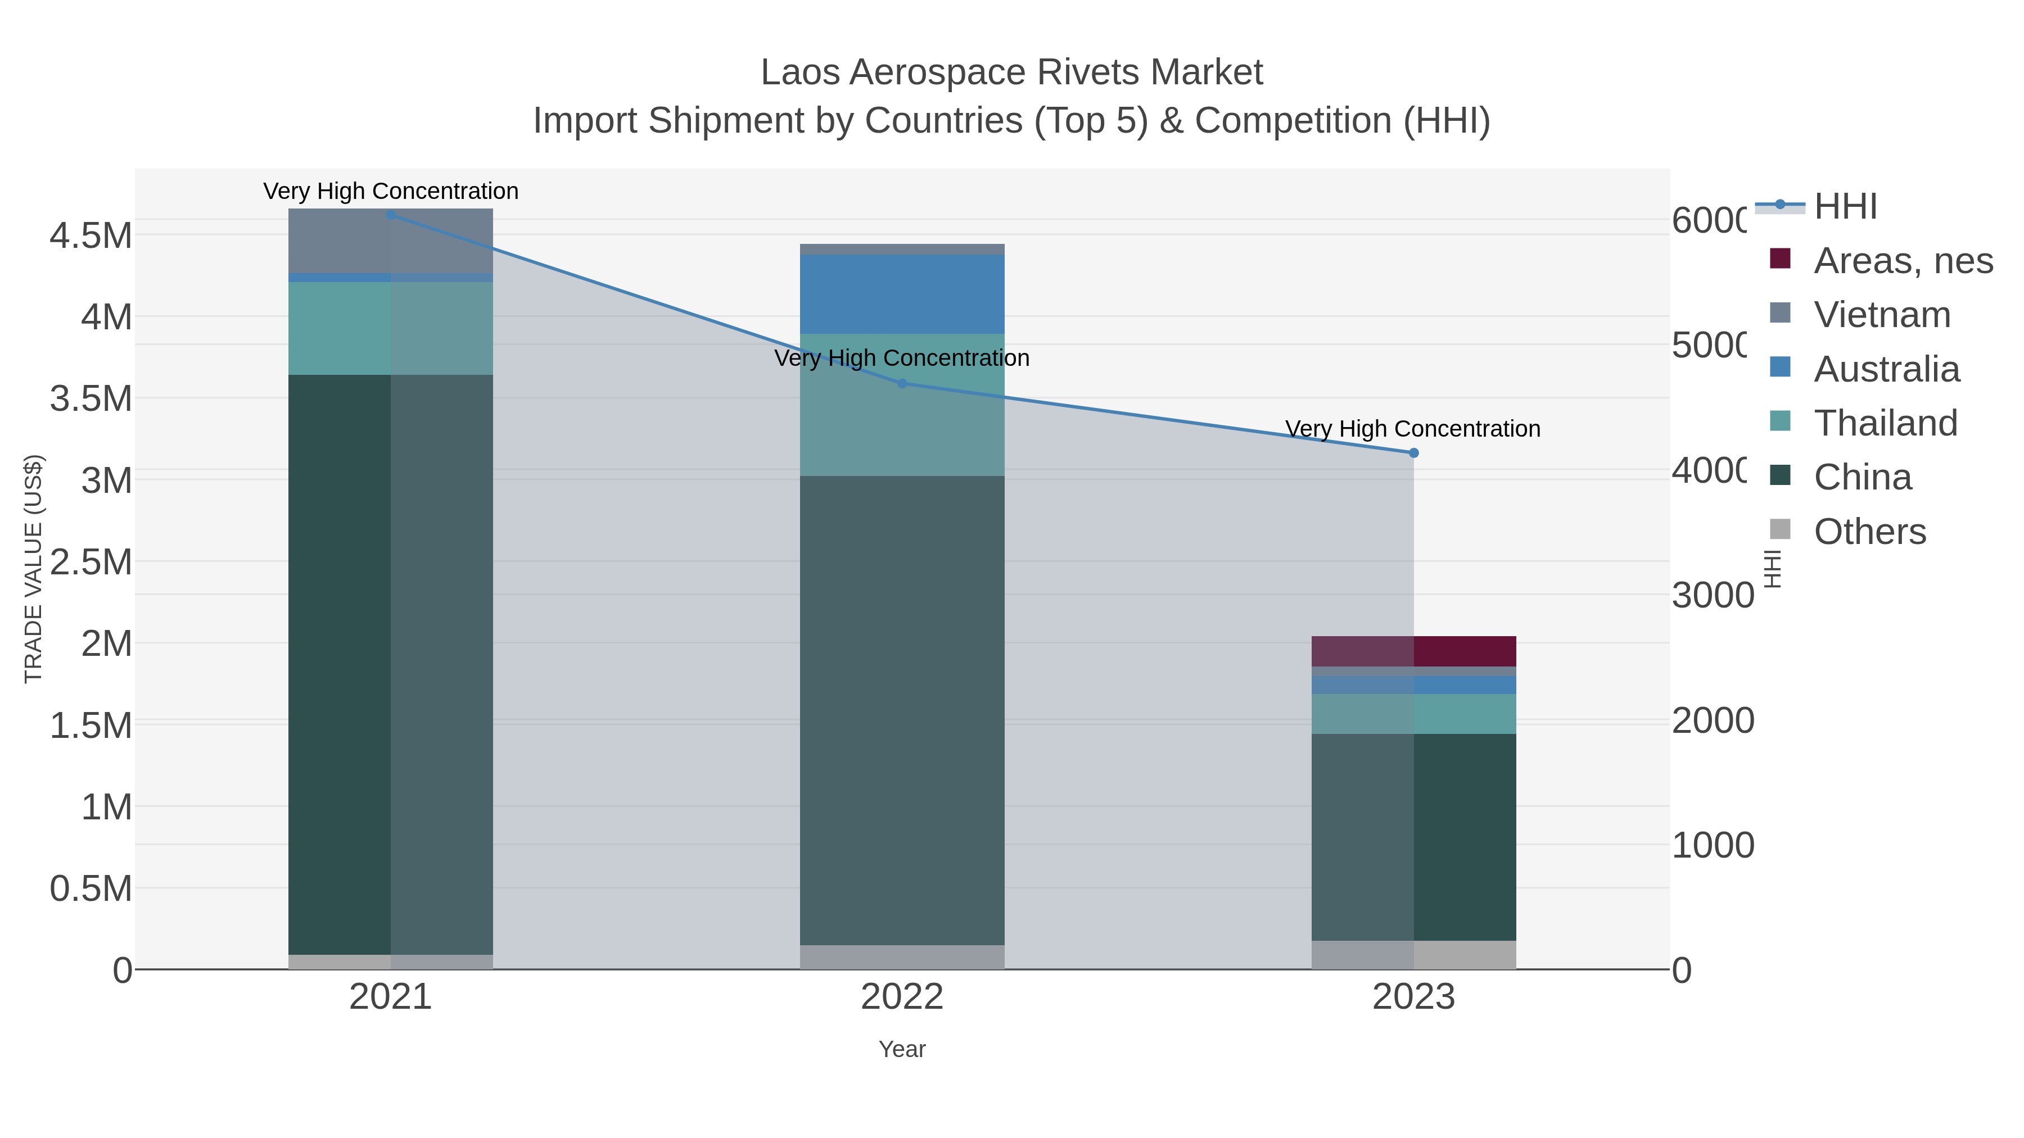Click the 4.5M y-axis tick label

(91, 235)
